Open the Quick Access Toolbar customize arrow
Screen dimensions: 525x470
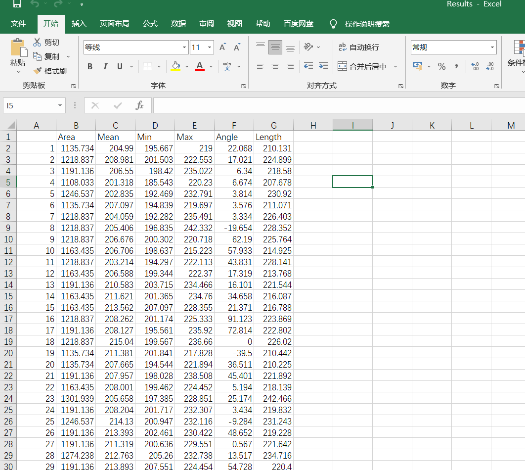point(82,4)
